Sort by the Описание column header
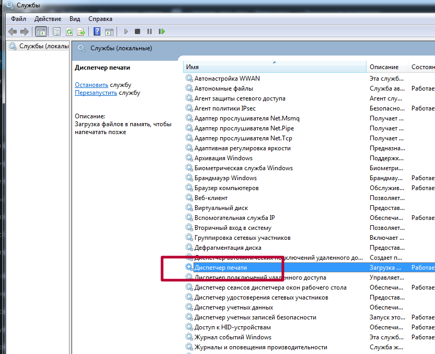 [x=387, y=67]
